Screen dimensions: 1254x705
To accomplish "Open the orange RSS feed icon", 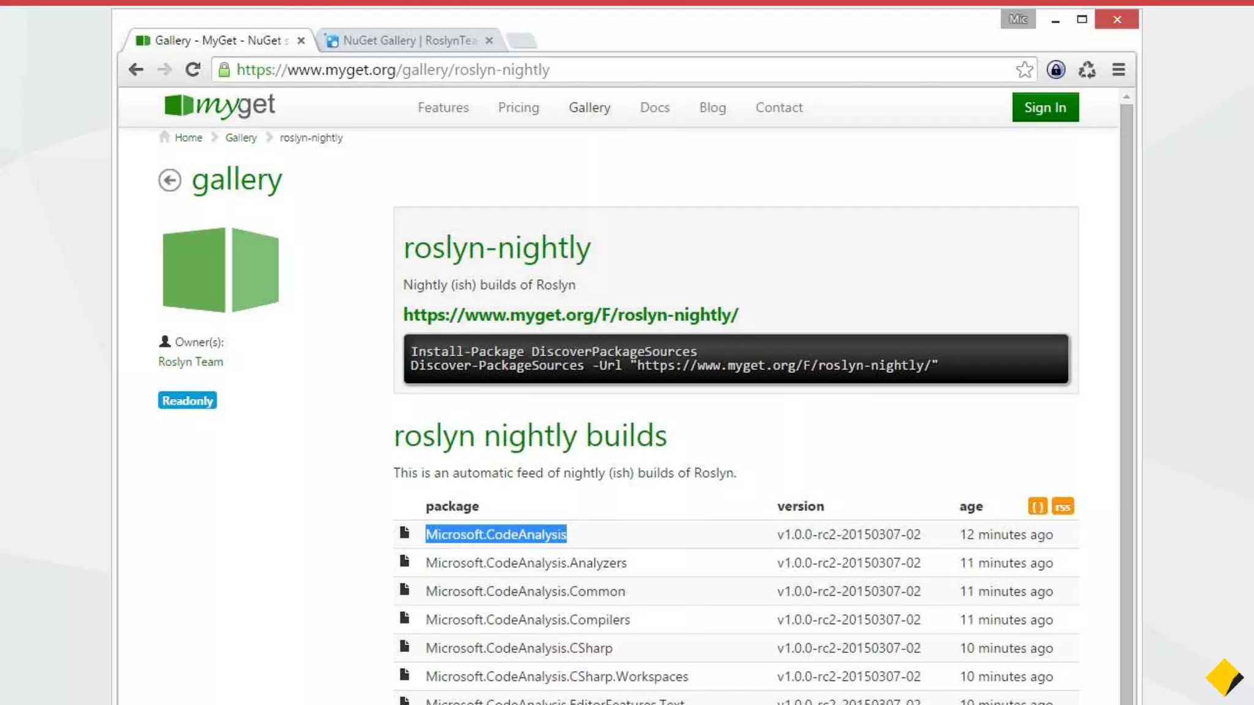I will click(x=1063, y=506).
